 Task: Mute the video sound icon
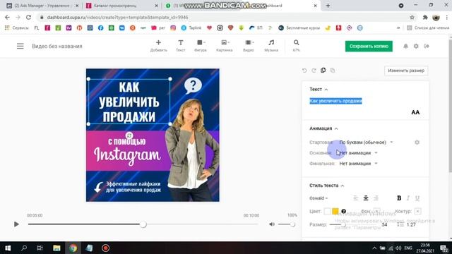tap(271, 224)
